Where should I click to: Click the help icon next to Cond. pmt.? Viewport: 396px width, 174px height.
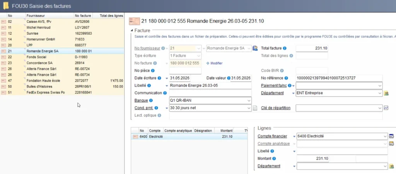click(x=156, y=108)
